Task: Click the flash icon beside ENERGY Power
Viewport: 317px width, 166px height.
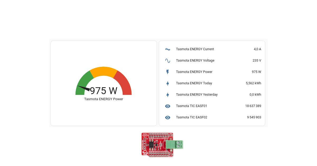Action: click(167, 72)
